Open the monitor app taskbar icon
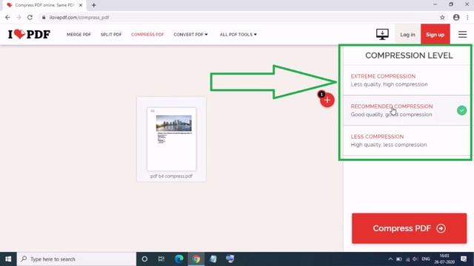The width and height of the screenshot is (474, 266). coord(230,259)
